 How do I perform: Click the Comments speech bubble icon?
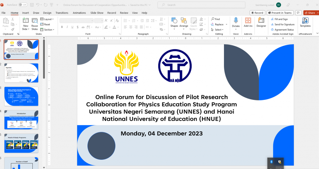pyautogui.click(x=298, y=13)
